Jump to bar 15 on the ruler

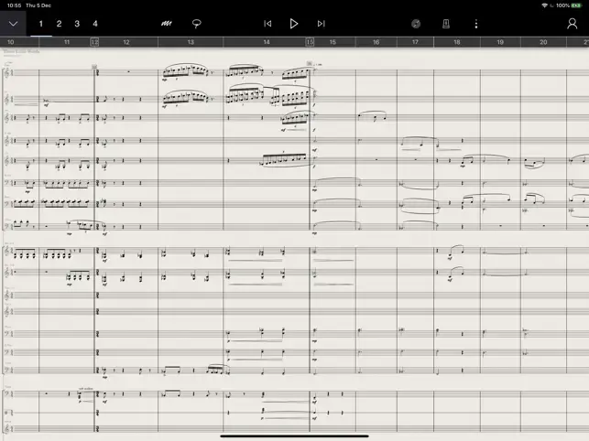click(333, 42)
